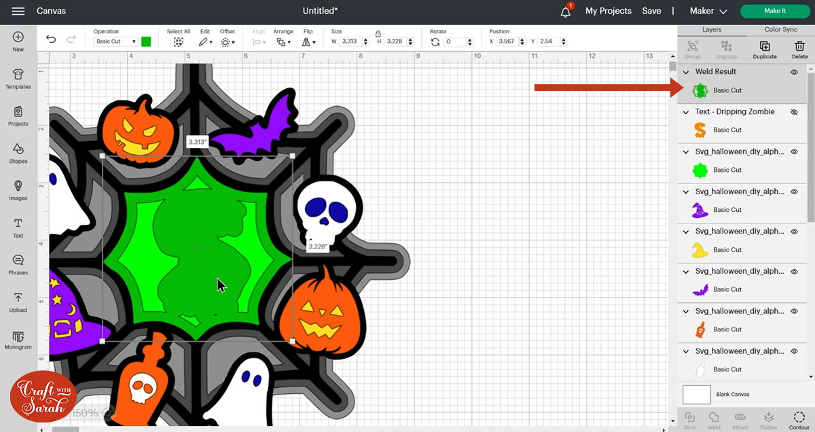Screen dimensions: 815x432
Task: Open the Arrange dropdown
Action: (x=283, y=41)
